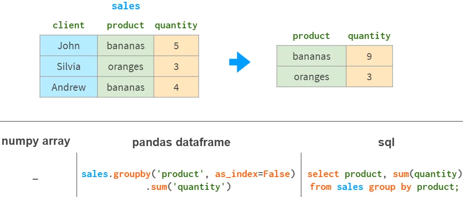This screenshot has height=197, width=463.
Task: Select the result cell showing 9
Action: point(369,56)
